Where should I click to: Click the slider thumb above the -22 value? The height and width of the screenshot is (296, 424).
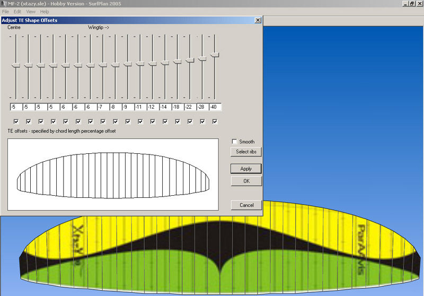(x=190, y=60)
